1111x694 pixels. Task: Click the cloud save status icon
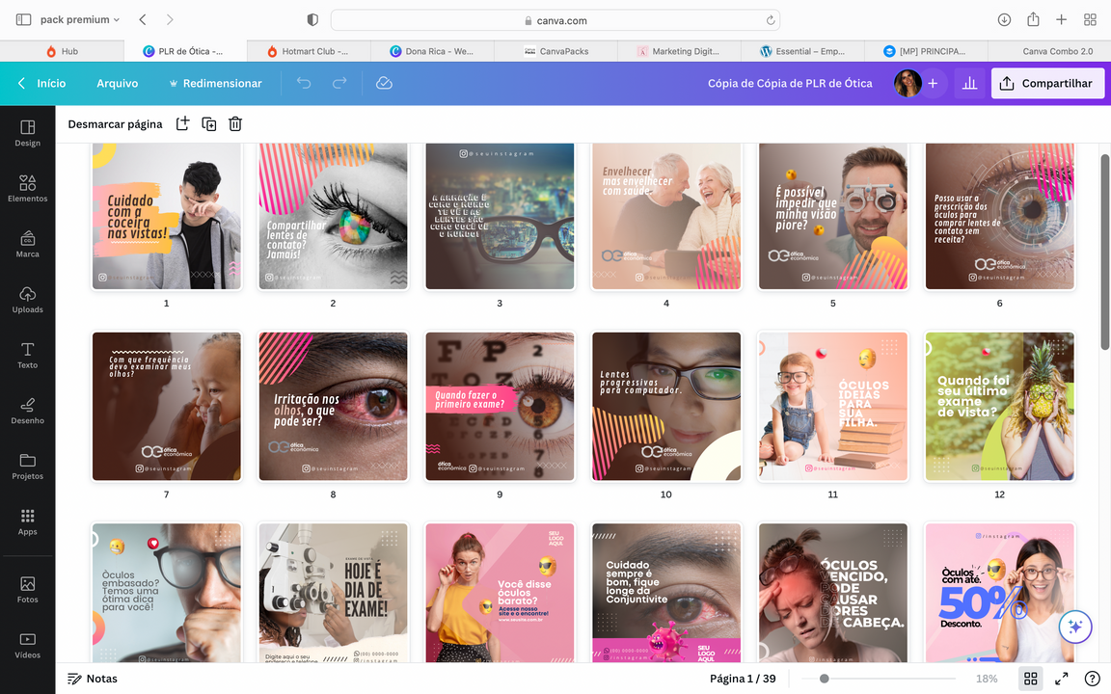tap(384, 84)
